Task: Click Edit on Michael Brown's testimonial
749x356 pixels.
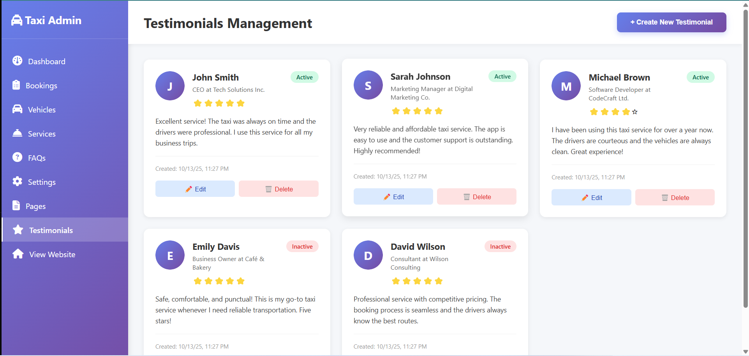Action: point(591,197)
